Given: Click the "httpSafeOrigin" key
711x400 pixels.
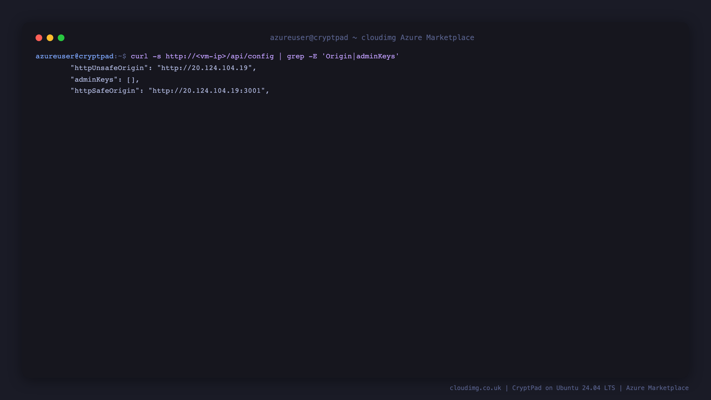Looking at the screenshot, I should (x=105, y=91).
